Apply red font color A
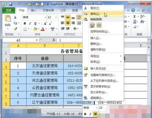Viewport: 152px width, 118px height. coord(43,29)
